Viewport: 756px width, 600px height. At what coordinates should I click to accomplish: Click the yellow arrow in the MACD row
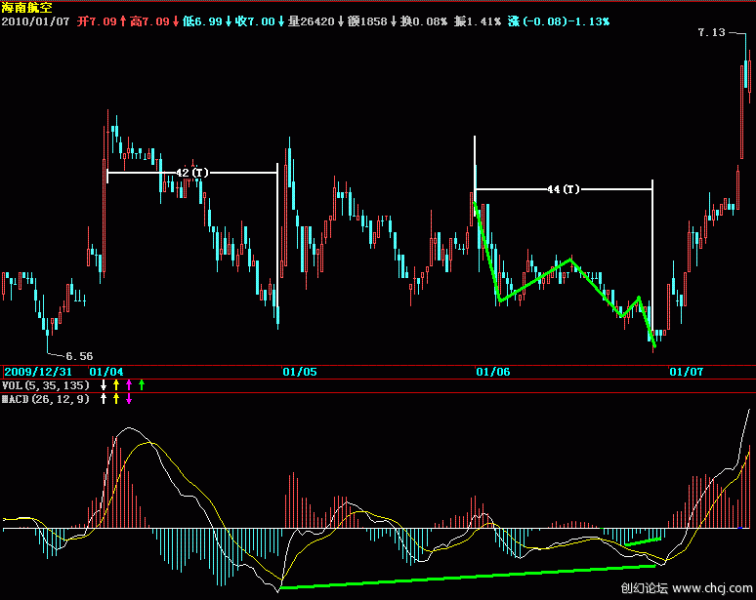coord(116,399)
